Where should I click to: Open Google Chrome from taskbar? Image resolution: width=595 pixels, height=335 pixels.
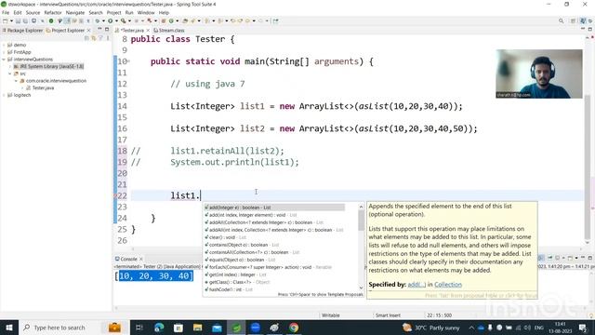(x=294, y=328)
